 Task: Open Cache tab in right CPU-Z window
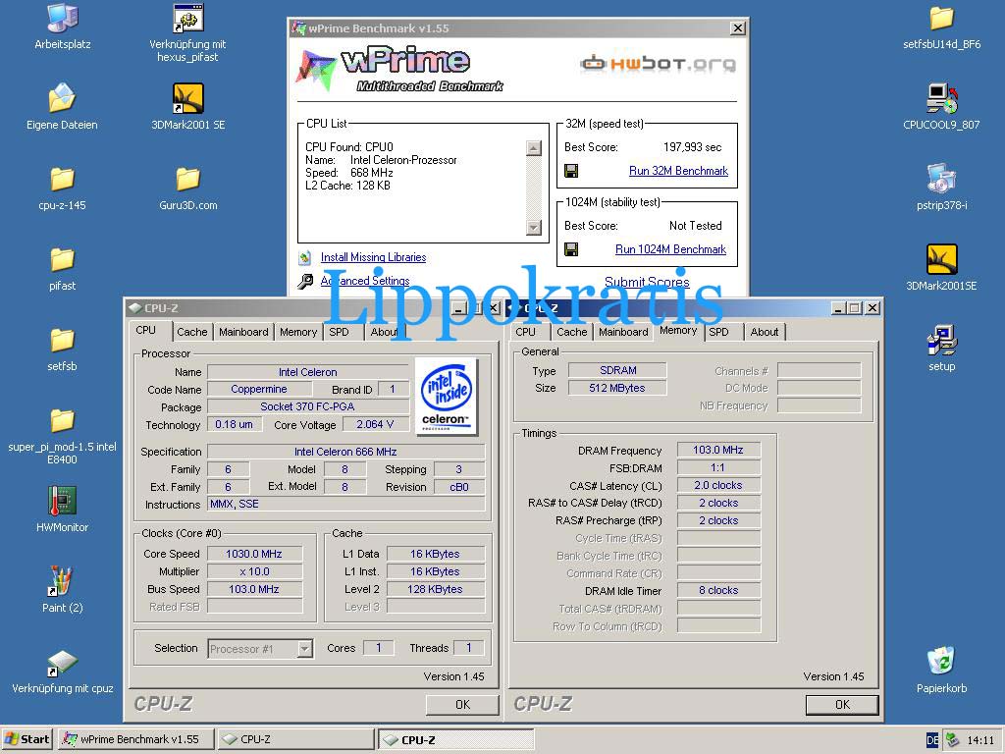[572, 332]
